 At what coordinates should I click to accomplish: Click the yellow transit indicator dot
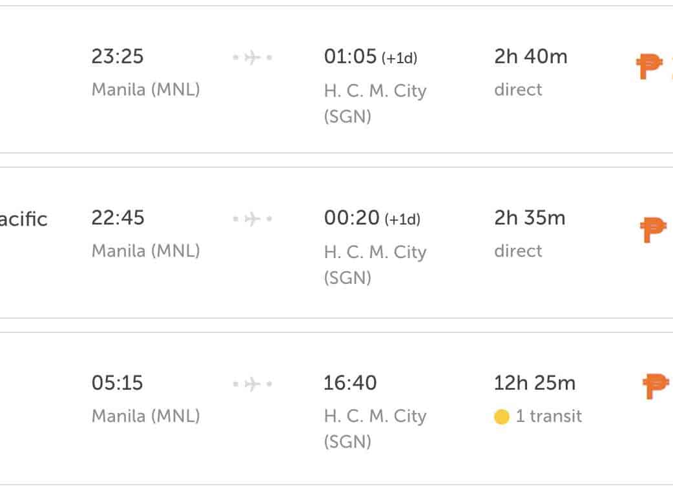(x=502, y=418)
